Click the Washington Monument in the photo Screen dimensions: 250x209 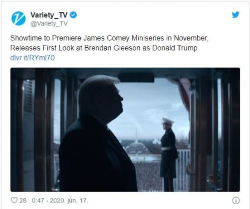(x=136, y=135)
